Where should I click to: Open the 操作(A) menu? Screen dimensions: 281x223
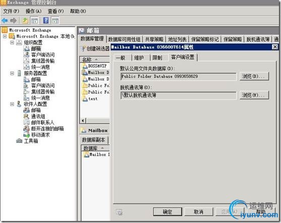[x=33, y=11]
